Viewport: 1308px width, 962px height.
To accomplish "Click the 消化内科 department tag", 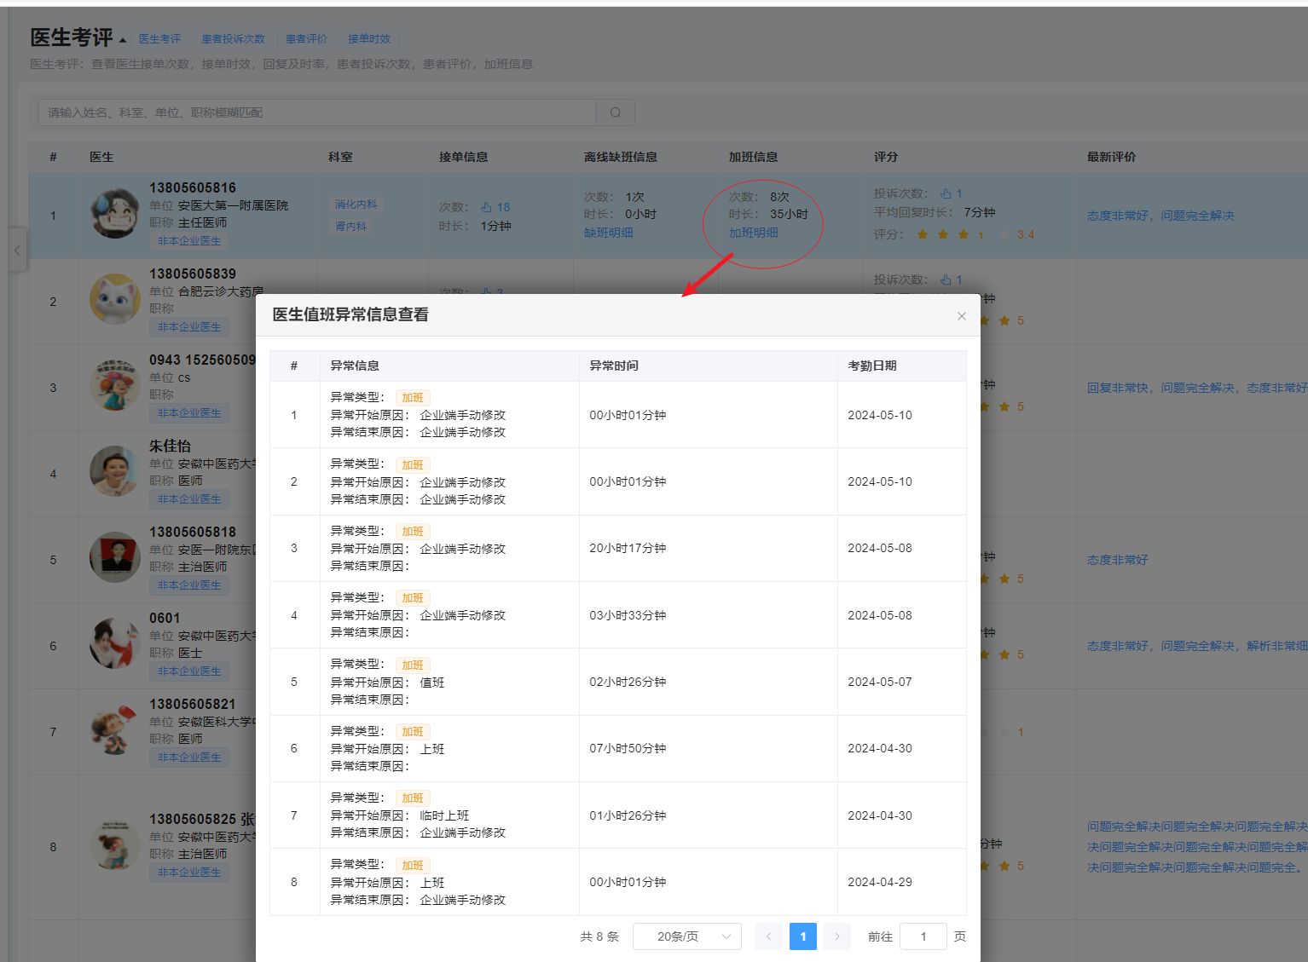I will pyautogui.click(x=356, y=204).
